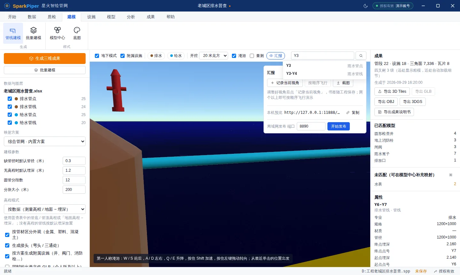Viewport: 460px width, 275px height.
Task: Switch to the 设施 tab
Action: pyautogui.click(x=91, y=17)
